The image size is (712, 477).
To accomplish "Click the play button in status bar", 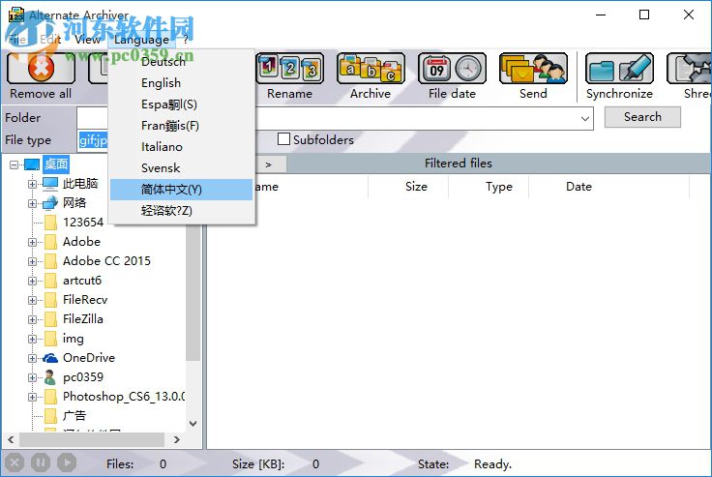I will click(x=67, y=462).
